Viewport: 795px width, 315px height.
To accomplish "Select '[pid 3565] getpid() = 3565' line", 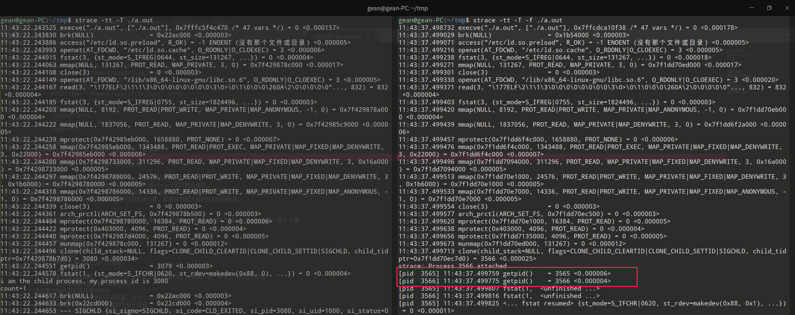I will tap(505, 274).
